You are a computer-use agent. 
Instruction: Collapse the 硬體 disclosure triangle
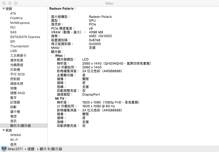[3, 9]
